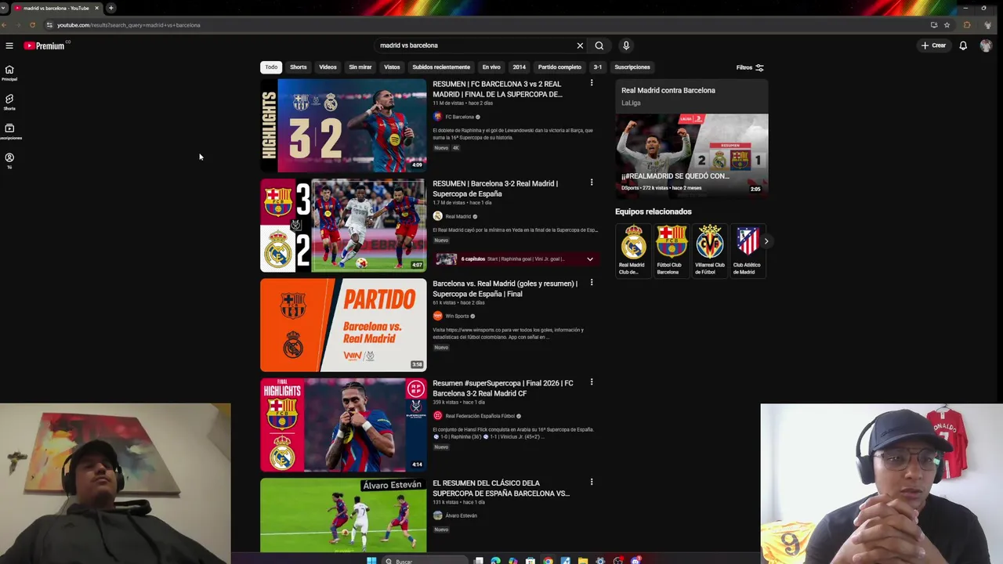Screen dimensions: 1003x564
Task: Open a new browser tab with plus
Action: [110, 8]
